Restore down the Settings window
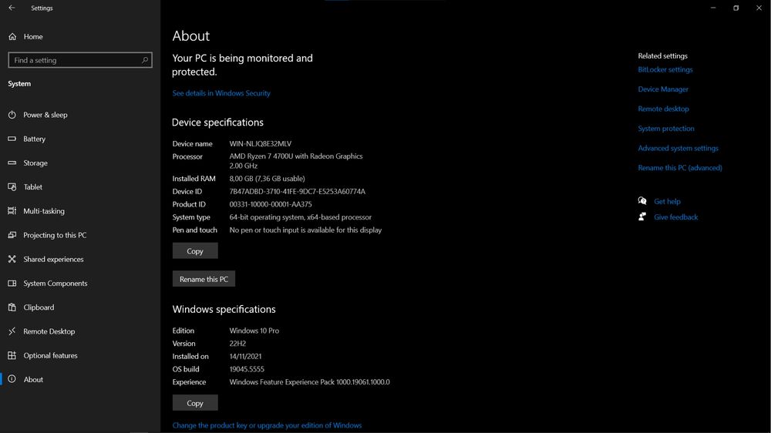This screenshot has width=771, height=433. (736, 8)
